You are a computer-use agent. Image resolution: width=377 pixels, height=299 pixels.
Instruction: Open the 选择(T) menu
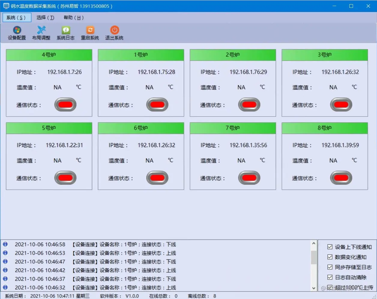[x=45, y=17]
